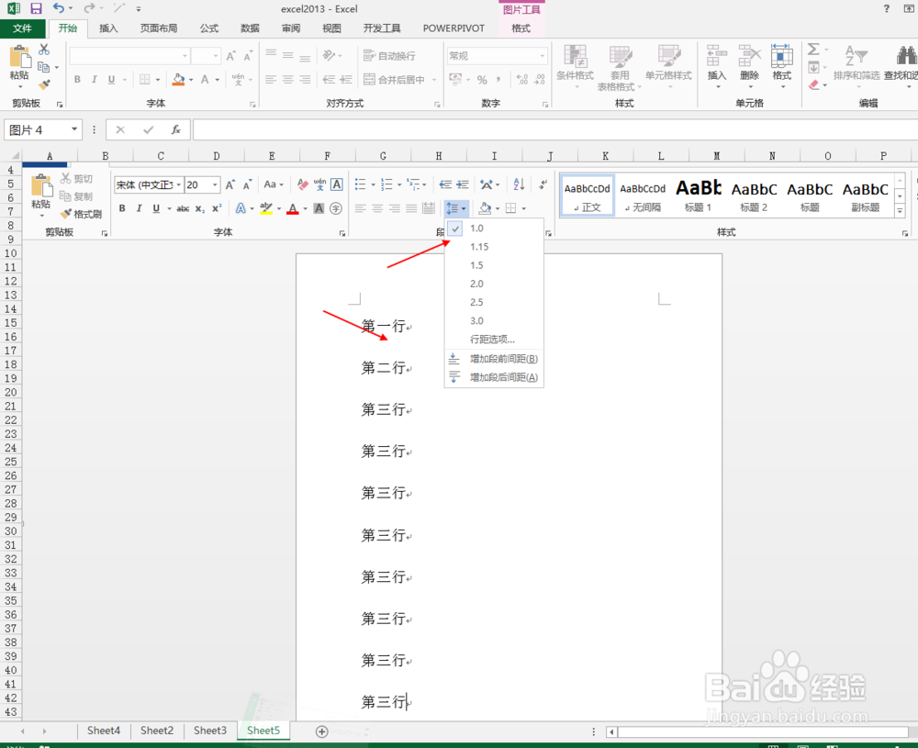The image size is (918, 748).
Task: Click the fx insert function icon
Action: coord(175,129)
